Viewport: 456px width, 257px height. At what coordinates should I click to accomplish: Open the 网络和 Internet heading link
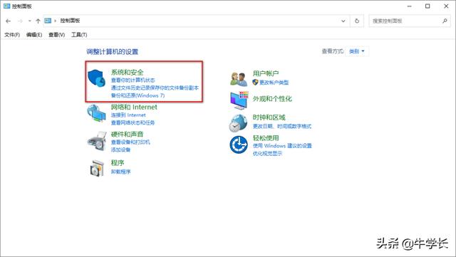(134, 107)
